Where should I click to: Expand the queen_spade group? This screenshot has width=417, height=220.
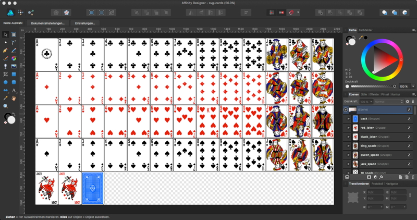[x=348, y=154]
